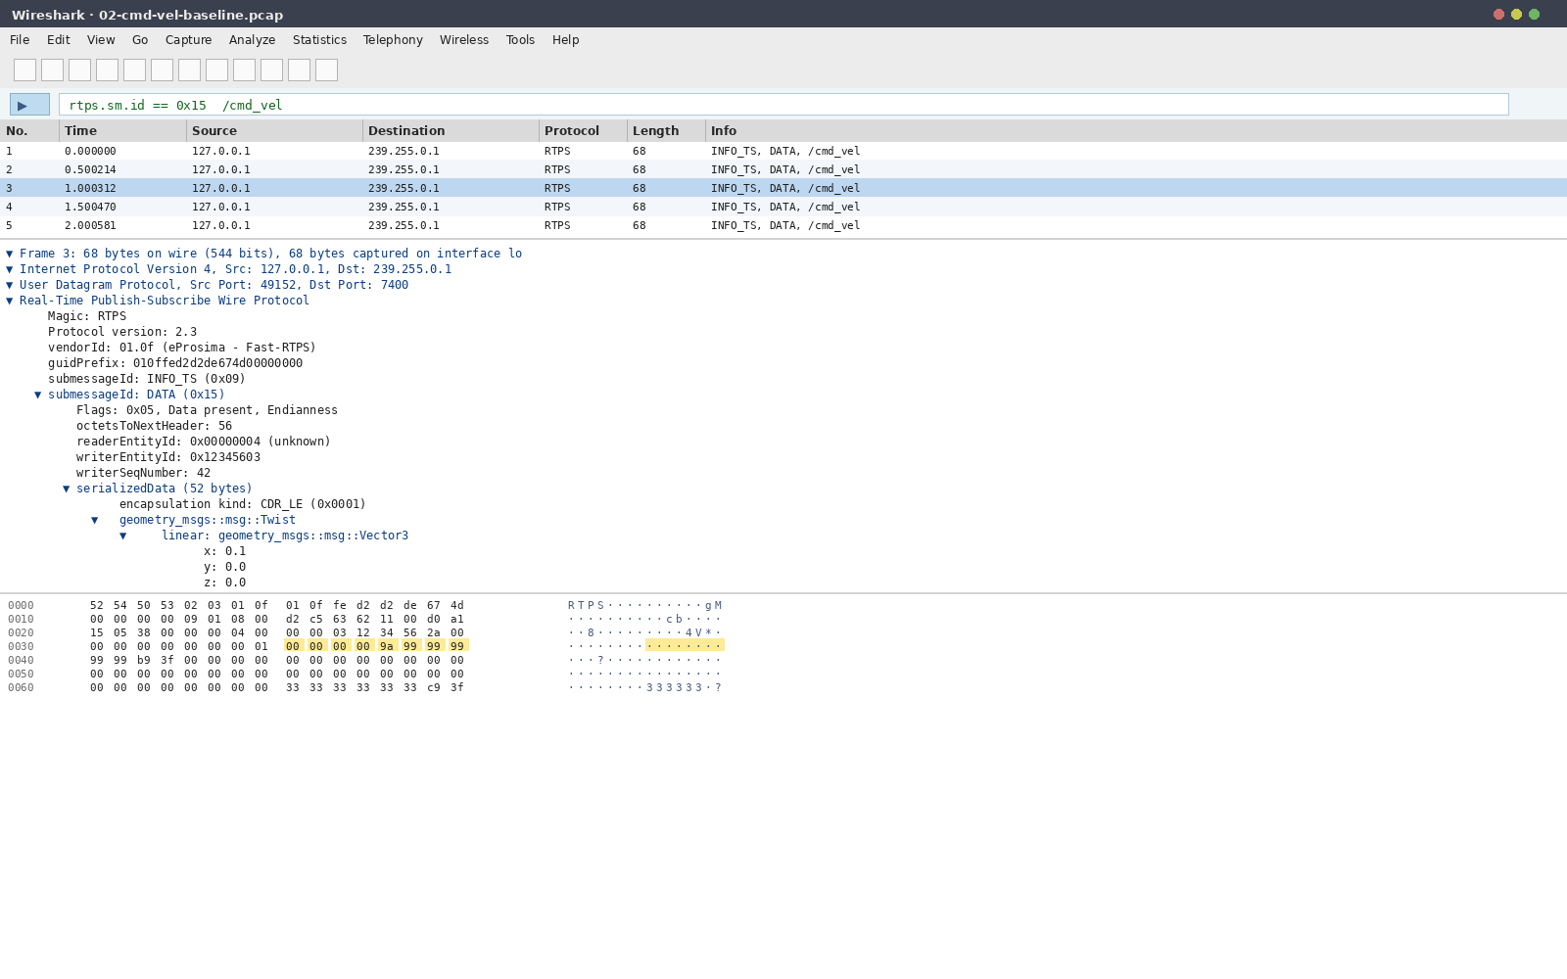Collapse the User Datagram Protocol node

[10, 285]
